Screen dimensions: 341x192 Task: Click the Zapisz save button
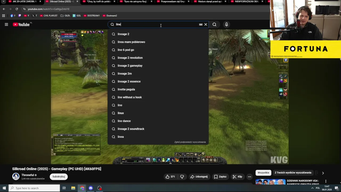pyautogui.click(x=220, y=177)
